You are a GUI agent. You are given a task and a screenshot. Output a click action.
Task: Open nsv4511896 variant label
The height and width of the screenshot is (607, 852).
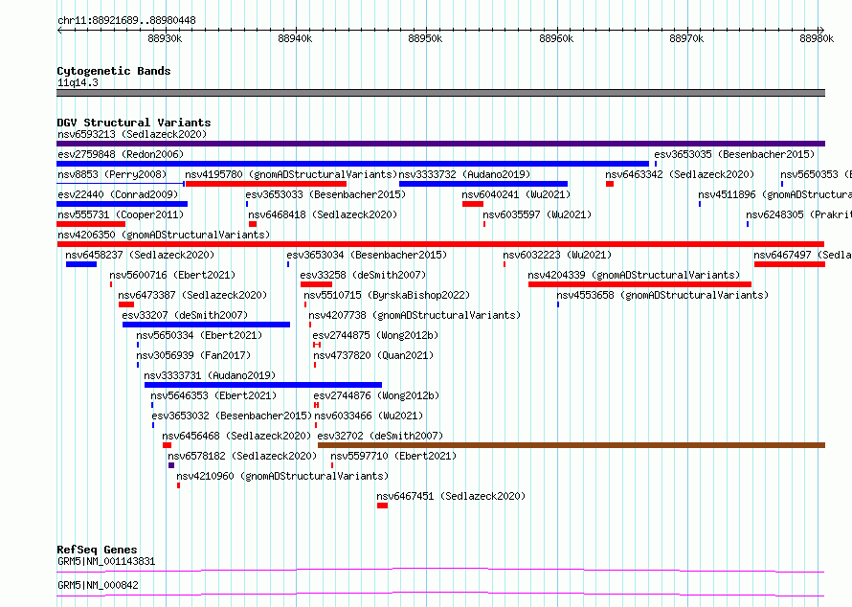(774, 194)
